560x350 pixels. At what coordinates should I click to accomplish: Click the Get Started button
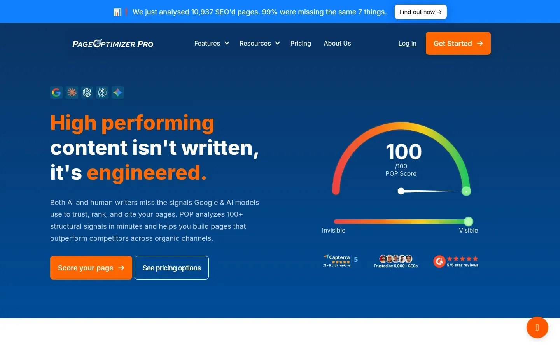(x=458, y=43)
